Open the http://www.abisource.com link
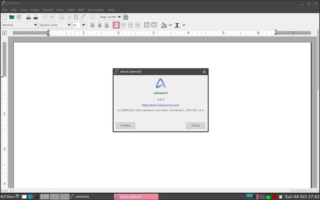 [x=160, y=105]
